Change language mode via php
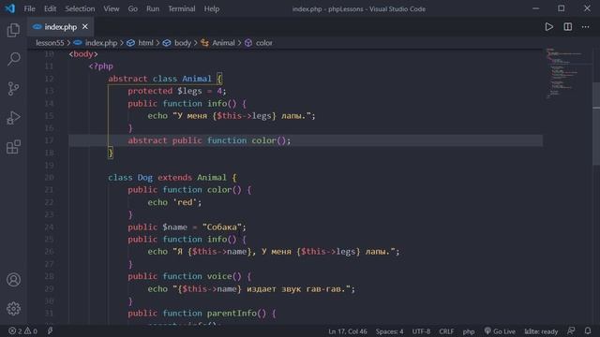This screenshot has height=337, width=600. [x=469, y=331]
